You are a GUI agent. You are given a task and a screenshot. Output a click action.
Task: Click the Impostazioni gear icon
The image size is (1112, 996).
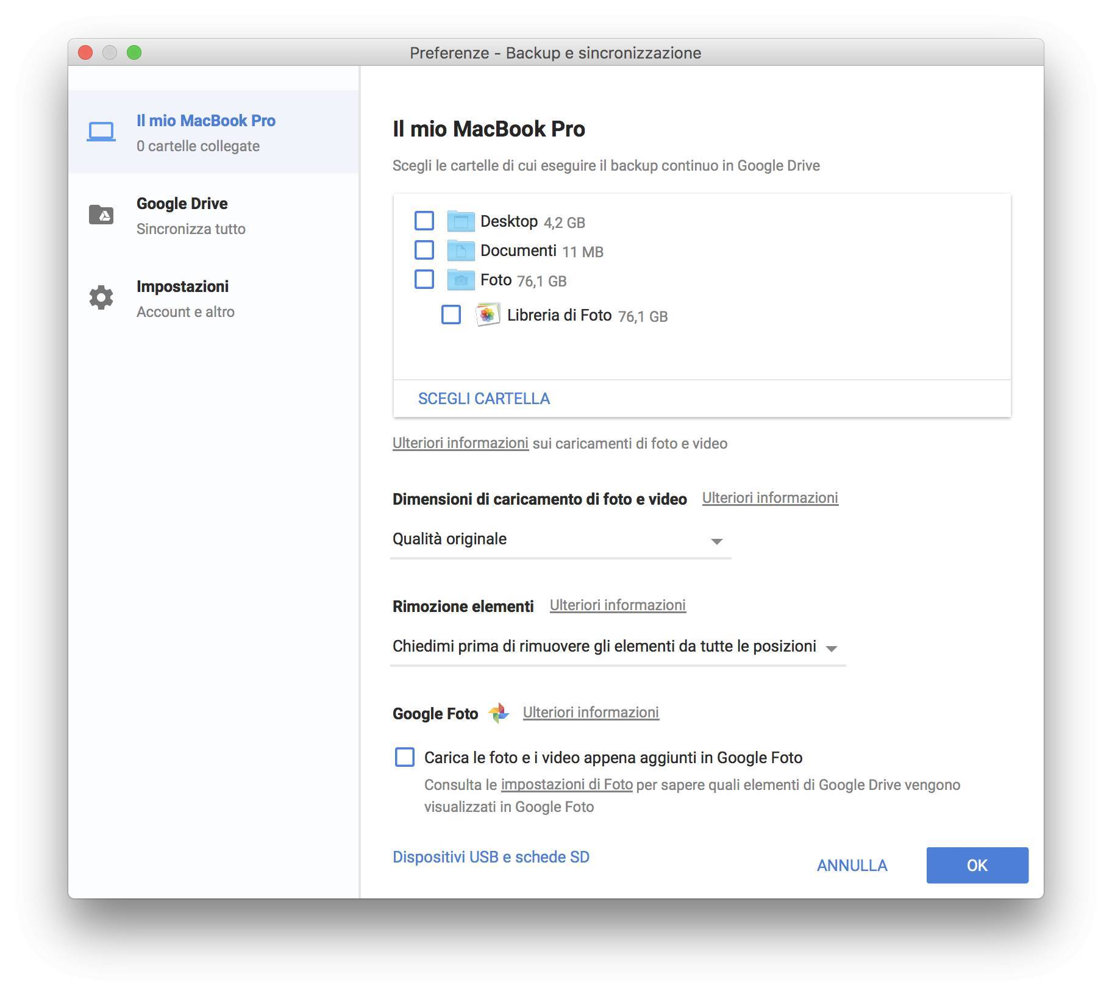point(101,297)
